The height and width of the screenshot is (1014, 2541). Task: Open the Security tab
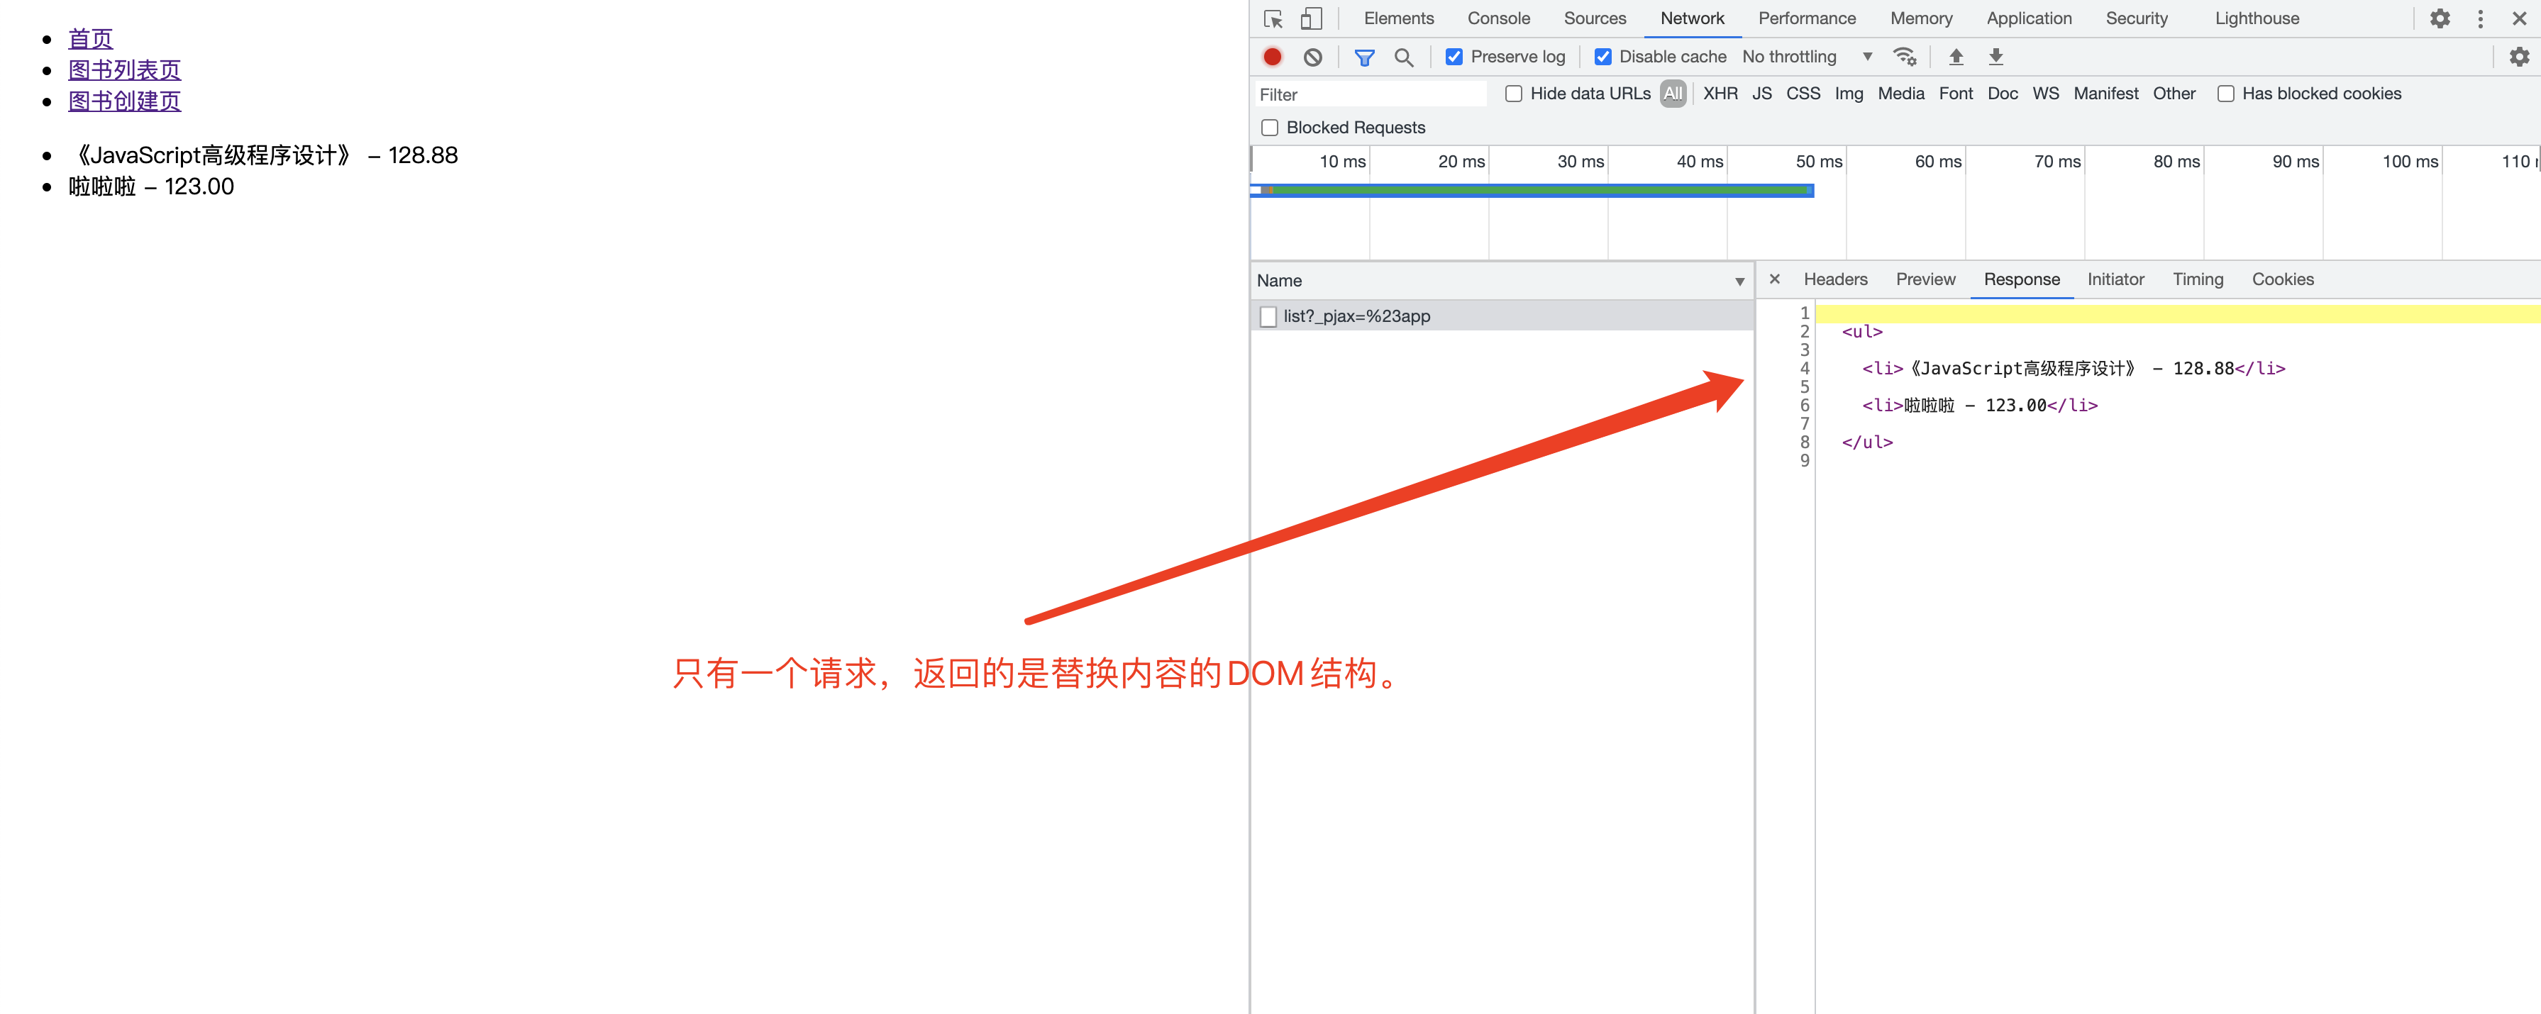coord(2137,18)
